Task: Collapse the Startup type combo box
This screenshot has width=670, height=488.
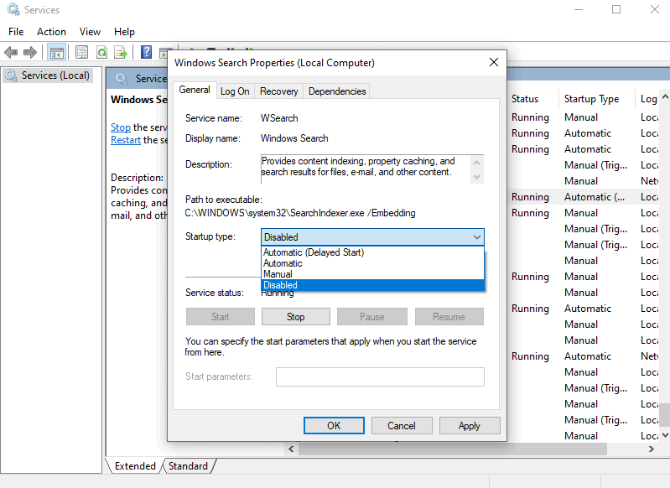Action: [x=372, y=237]
